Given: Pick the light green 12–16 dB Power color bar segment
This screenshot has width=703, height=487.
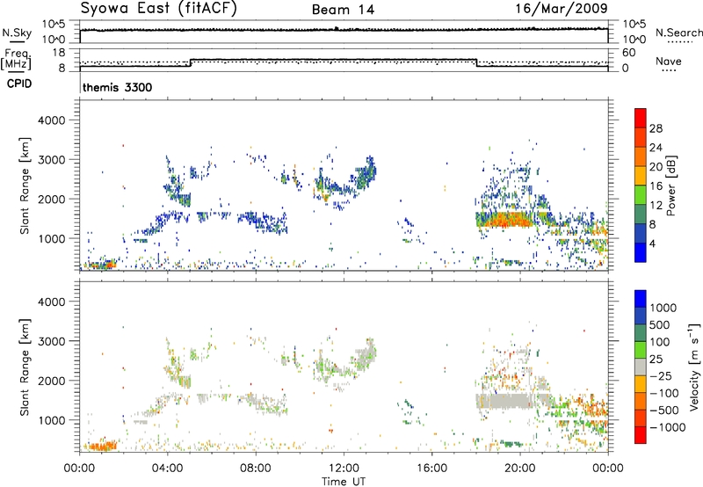Looking at the screenshot, I should pos(641,194).
